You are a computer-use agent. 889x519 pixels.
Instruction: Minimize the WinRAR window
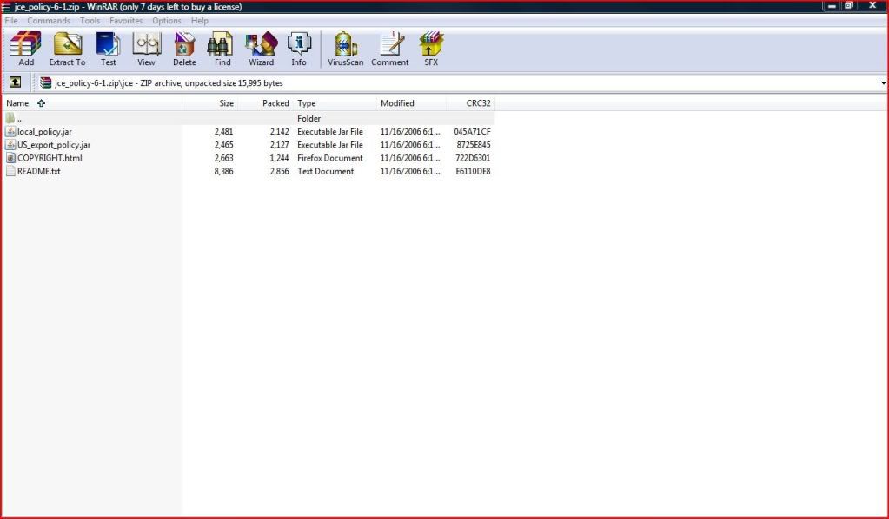coord(832,6)
